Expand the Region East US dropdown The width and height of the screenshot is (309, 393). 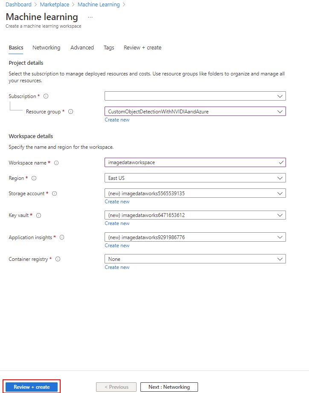coord(195,178)
